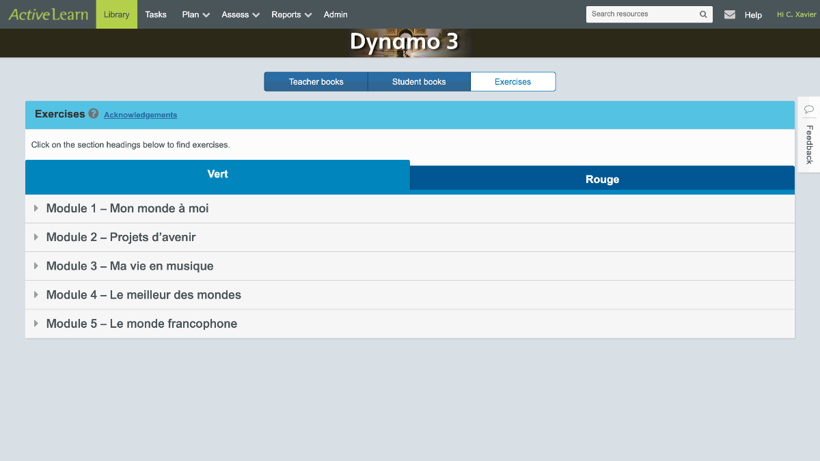Switch to the Student books tab
This screenshot has height=461, width=820.
(x=419, y=82)
